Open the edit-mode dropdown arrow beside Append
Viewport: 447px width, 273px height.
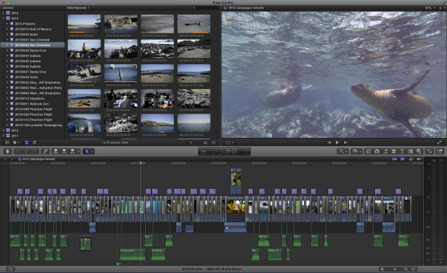tap(78, 152)
